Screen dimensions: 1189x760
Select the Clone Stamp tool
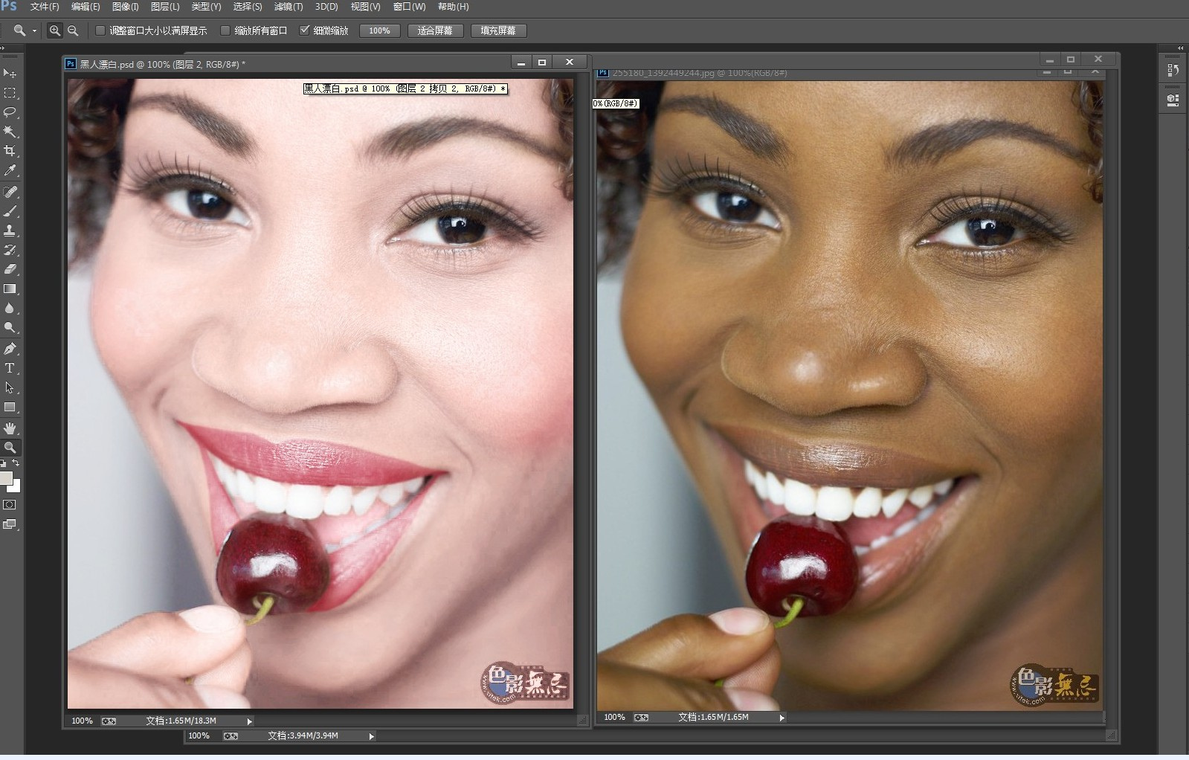[10, 231]
